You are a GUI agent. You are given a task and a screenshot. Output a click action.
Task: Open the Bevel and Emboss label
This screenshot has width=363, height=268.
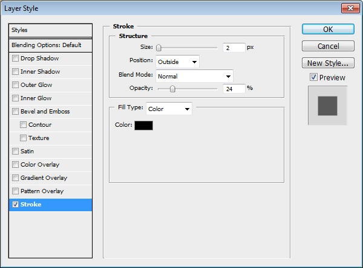(x=45, y=111)
